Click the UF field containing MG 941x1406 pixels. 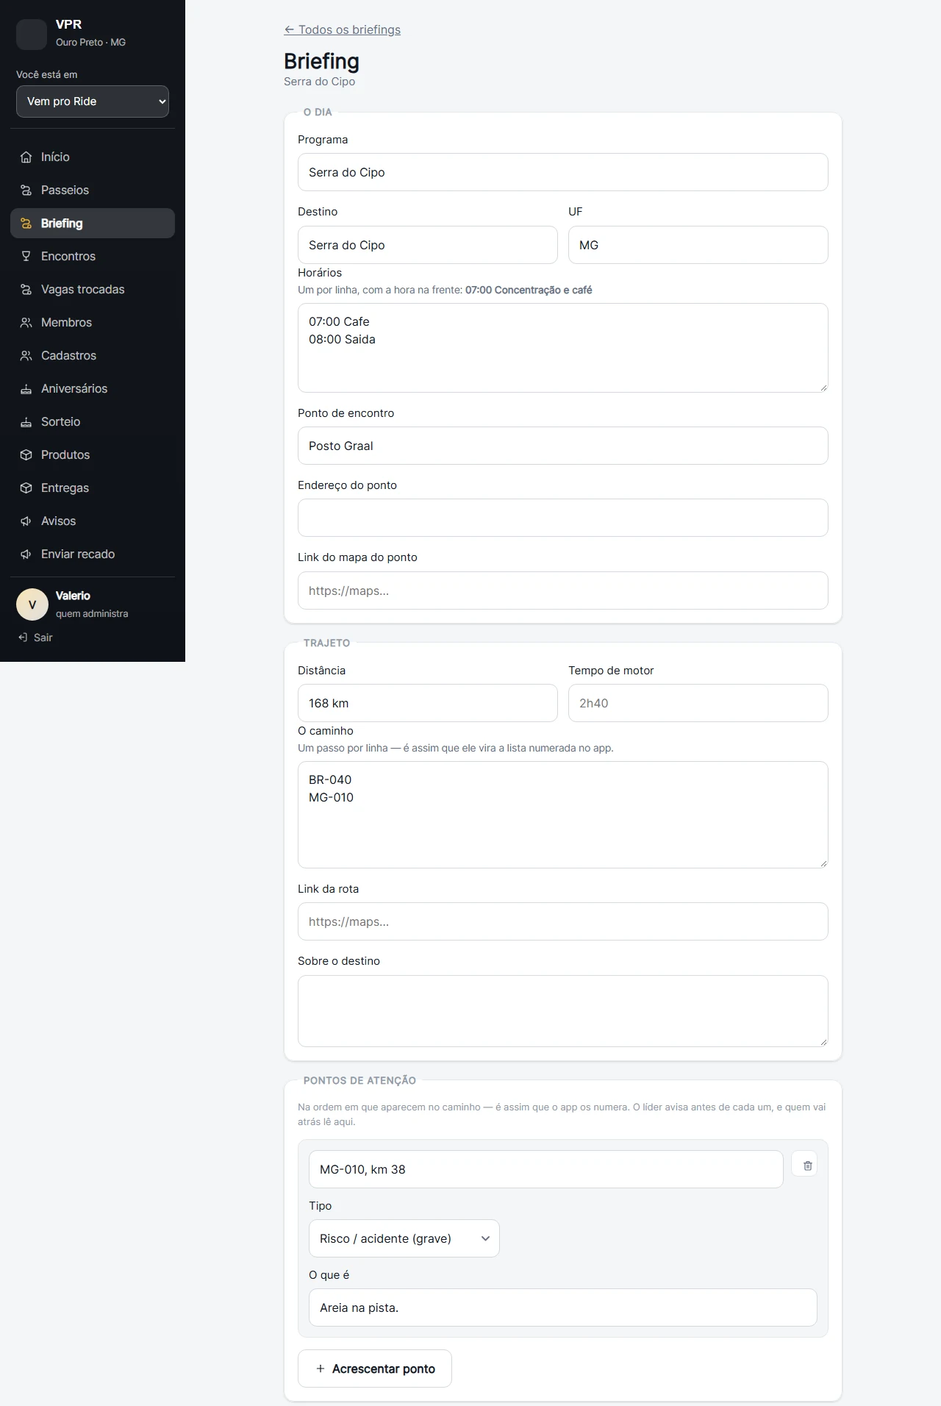698,245
